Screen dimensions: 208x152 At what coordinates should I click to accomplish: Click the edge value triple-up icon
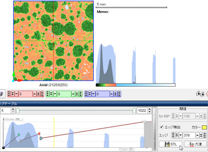click(205, 135)
